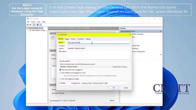The height and width of the screenshot is (110, 196).
Task: Tick the Hidden checkbox
Action: coord(59,83)
